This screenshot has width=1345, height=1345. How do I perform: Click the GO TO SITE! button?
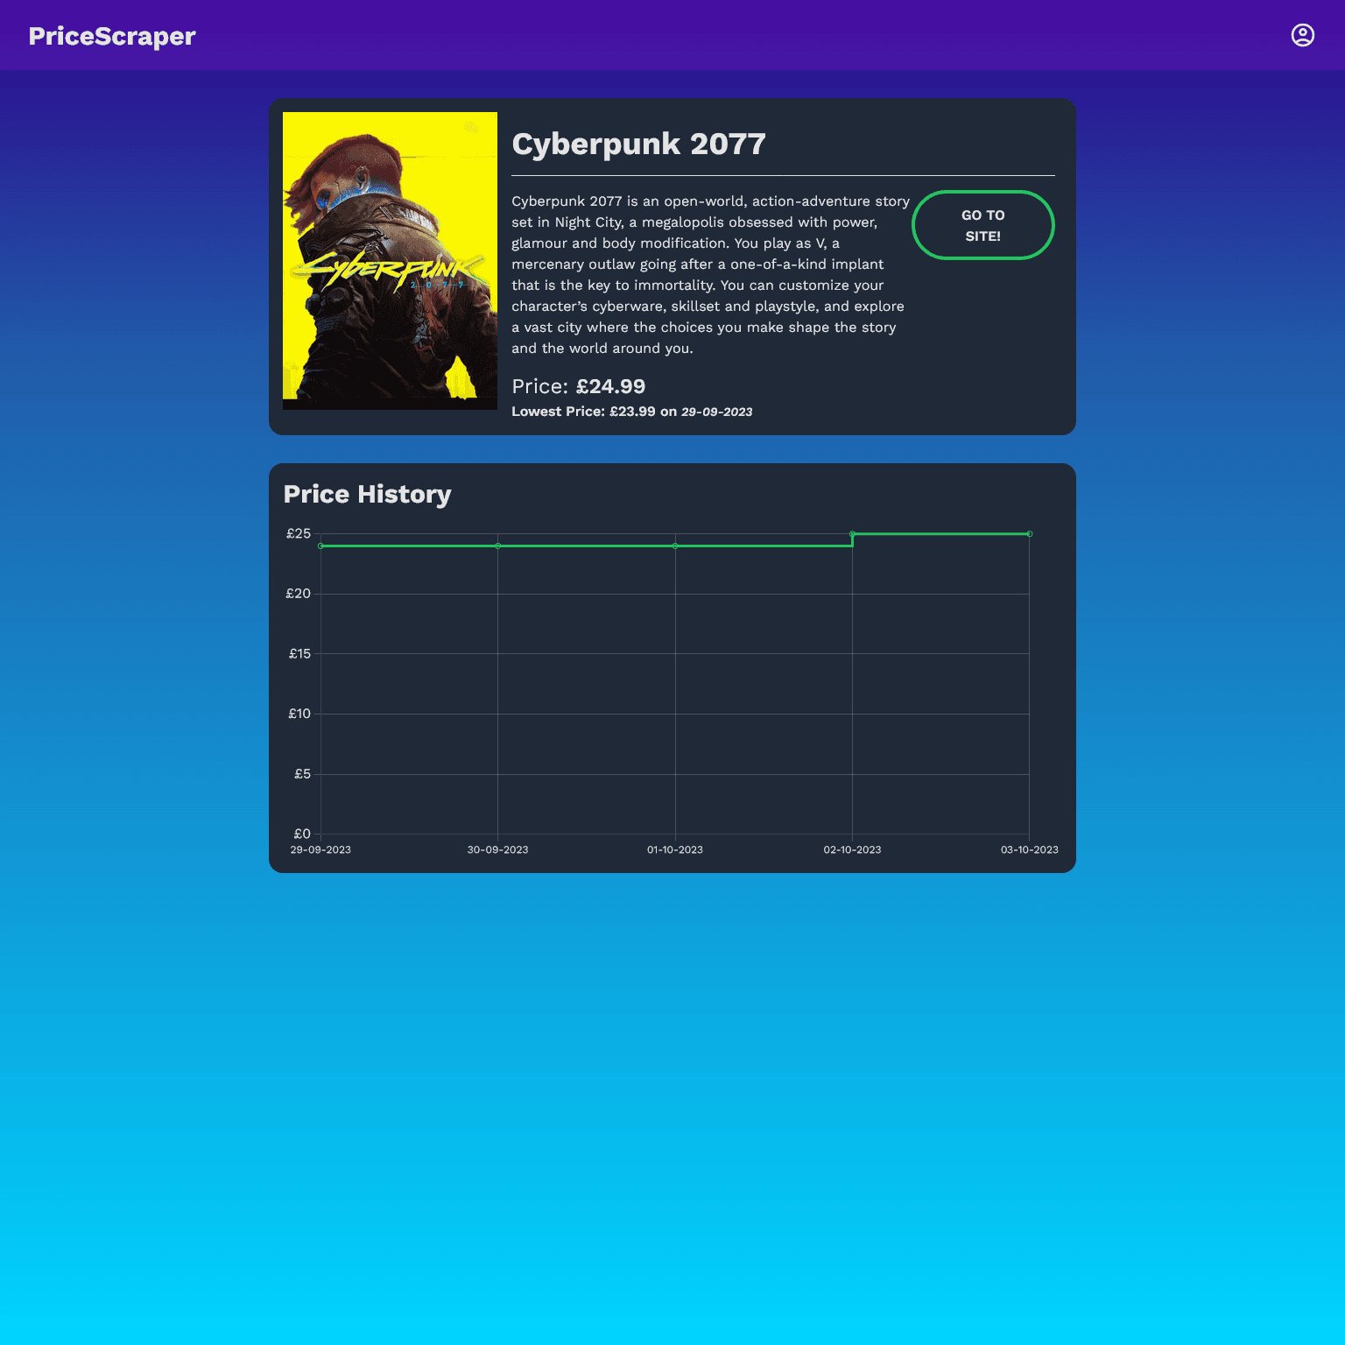pos(982,224)
